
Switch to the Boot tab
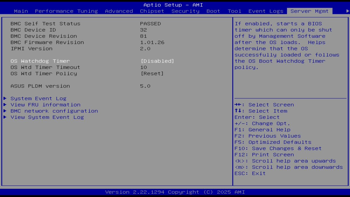coord(213,11)
